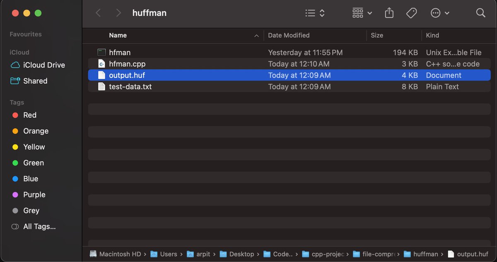The height and width of the screenshot is (262, 497).
Task: Open the Edit Tags toolbar icon
Action: pos(411,13)
